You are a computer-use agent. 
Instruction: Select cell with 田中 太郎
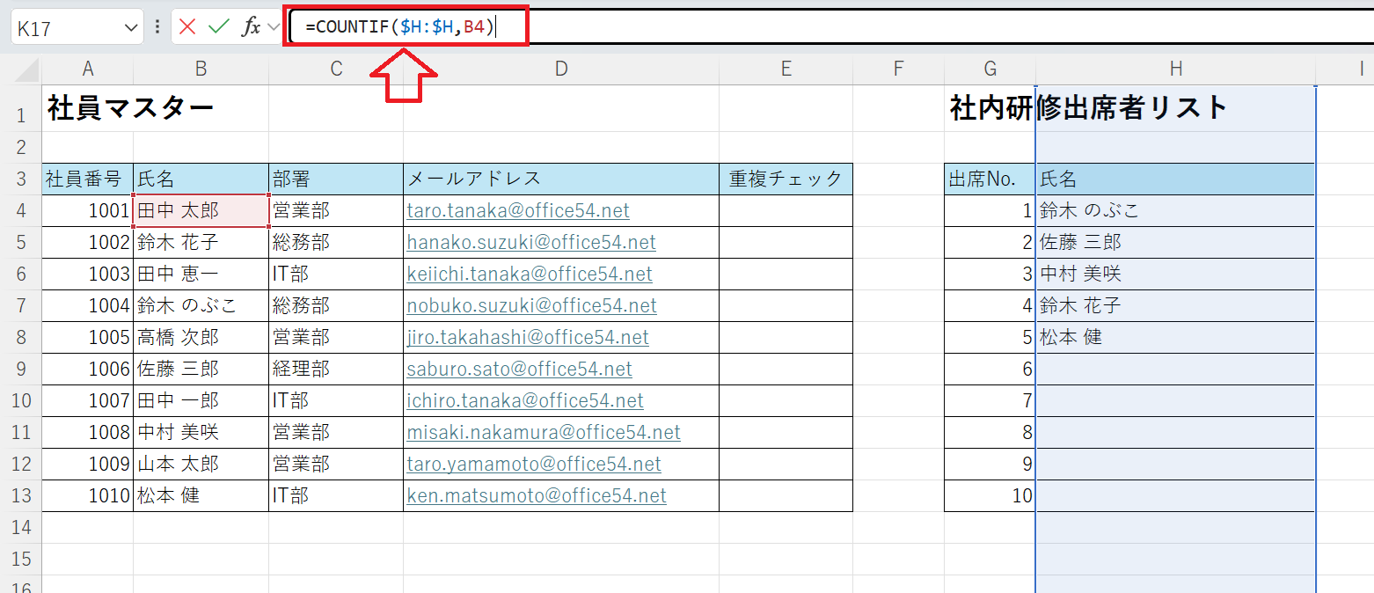click(201, 210)
